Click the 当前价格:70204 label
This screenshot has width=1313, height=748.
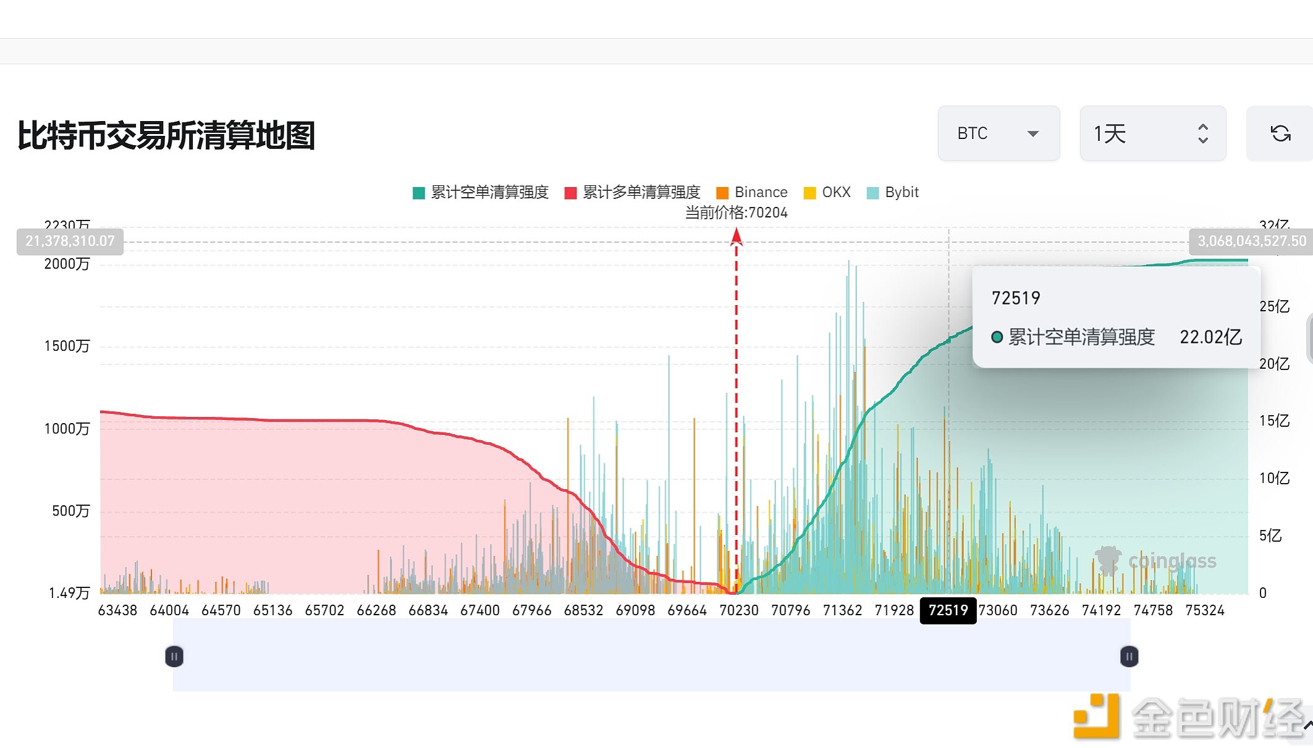(736, 213)
